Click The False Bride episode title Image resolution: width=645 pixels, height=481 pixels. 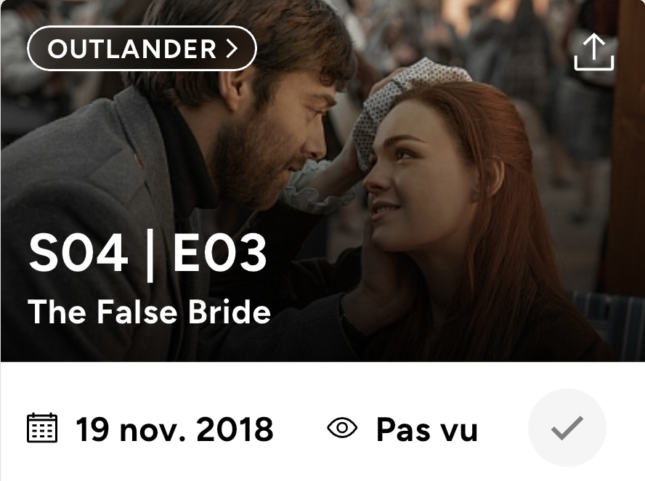tap(149, 311)
